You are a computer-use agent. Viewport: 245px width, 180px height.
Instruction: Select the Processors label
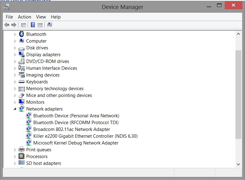37,156
